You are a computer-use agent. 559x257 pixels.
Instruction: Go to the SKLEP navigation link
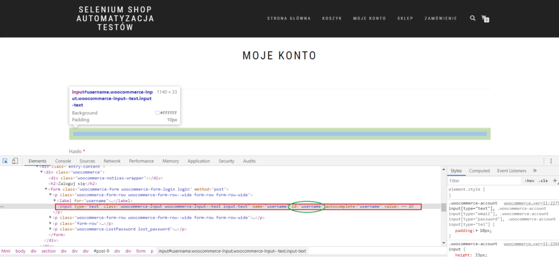coord(405,19)
